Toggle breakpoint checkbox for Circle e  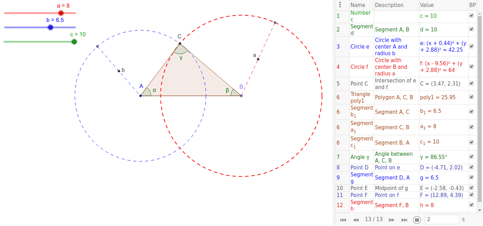pos(471,46)
